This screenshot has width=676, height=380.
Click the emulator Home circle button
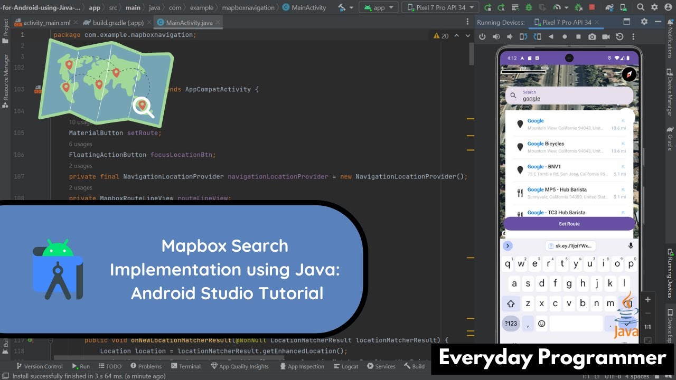[x=565, y=36]
